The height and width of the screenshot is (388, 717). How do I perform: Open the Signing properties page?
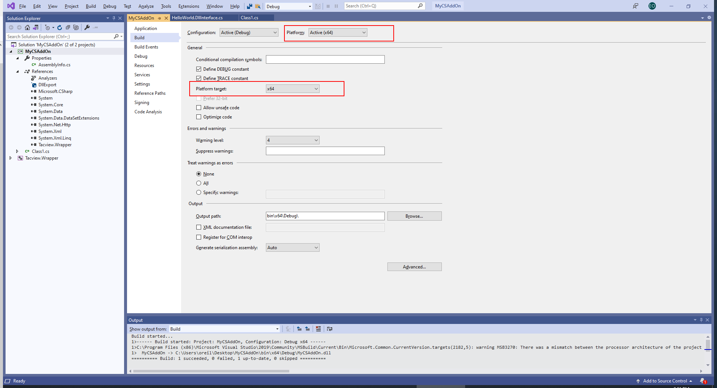[142, 103]
